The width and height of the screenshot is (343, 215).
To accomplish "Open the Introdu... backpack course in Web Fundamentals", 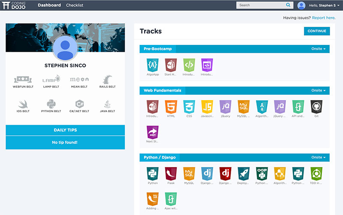I will [153, 107].
